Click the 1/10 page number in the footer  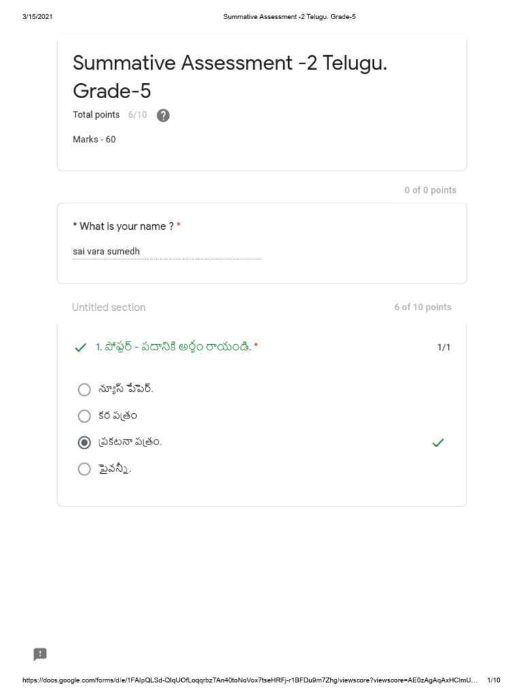494,680
